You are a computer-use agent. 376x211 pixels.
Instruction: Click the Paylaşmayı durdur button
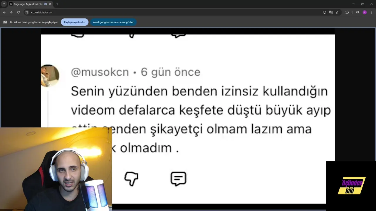point(75,22)
